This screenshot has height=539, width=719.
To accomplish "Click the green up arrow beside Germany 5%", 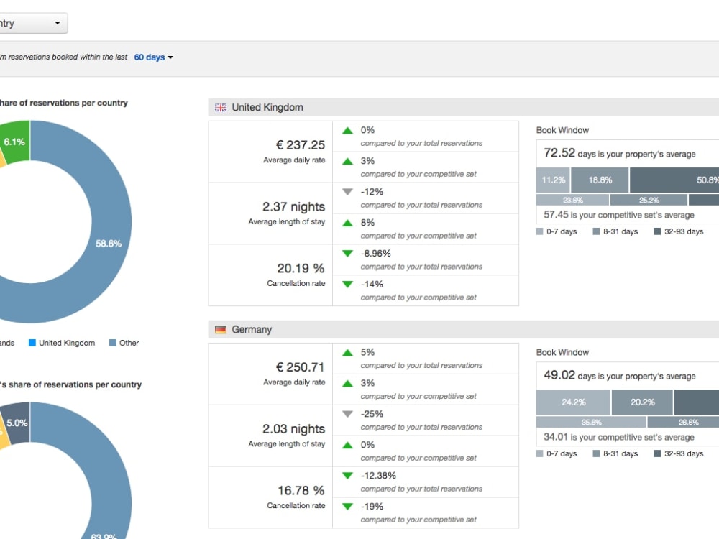I will pyautogui.click(x=347, y=353).
